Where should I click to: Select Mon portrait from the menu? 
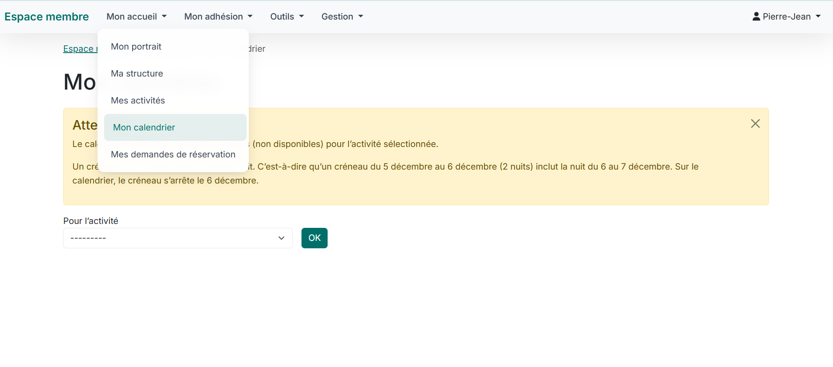point(136,47)
